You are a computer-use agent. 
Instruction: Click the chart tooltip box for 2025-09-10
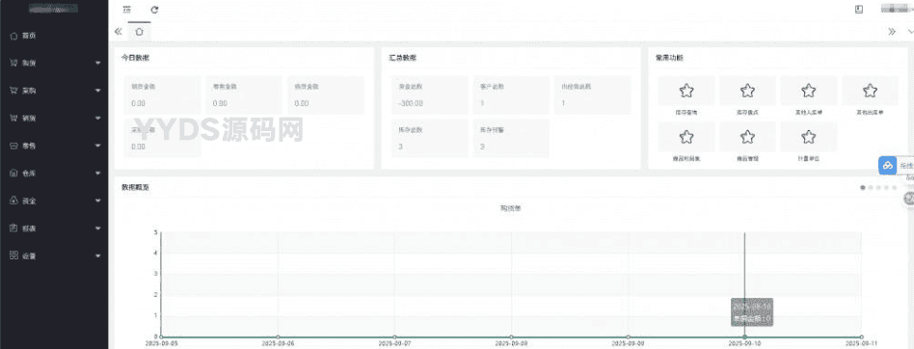[x=753, y=312]
